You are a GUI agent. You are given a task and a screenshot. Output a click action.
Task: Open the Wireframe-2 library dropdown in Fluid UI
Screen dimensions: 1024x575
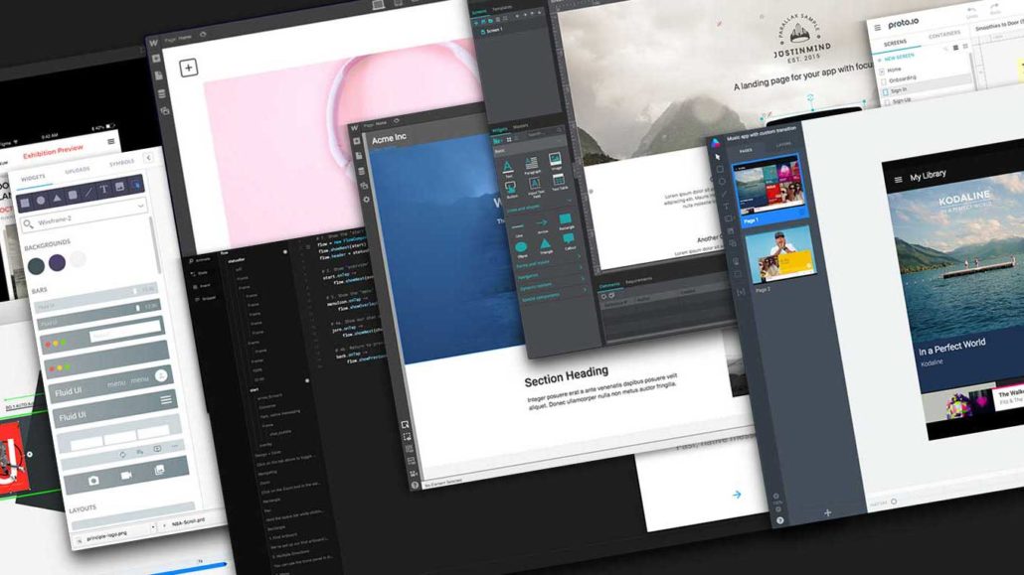[x=140, y=206]
